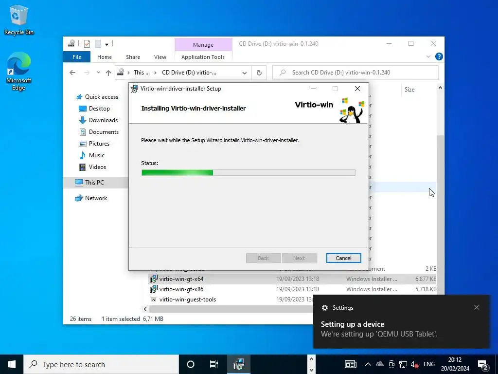Screen dimensions: 498x374
Task: Open the File menu in Explorer
Action: 77,57
